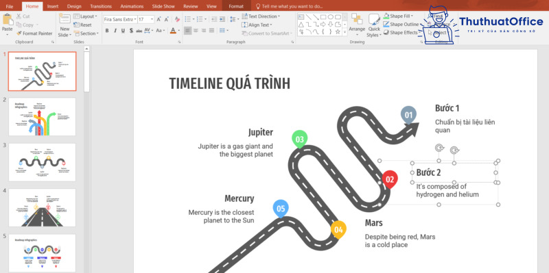Pick the five-point star shape

(x=338, y=31)
